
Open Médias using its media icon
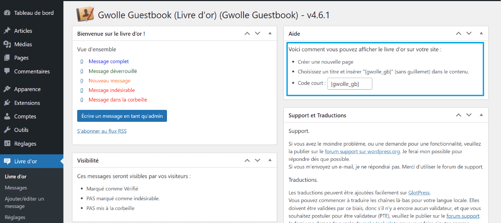[x=7, y=44]
